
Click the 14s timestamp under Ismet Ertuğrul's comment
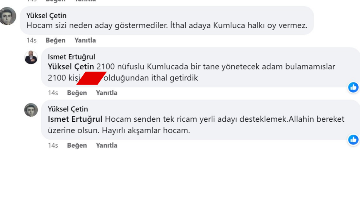53,93
